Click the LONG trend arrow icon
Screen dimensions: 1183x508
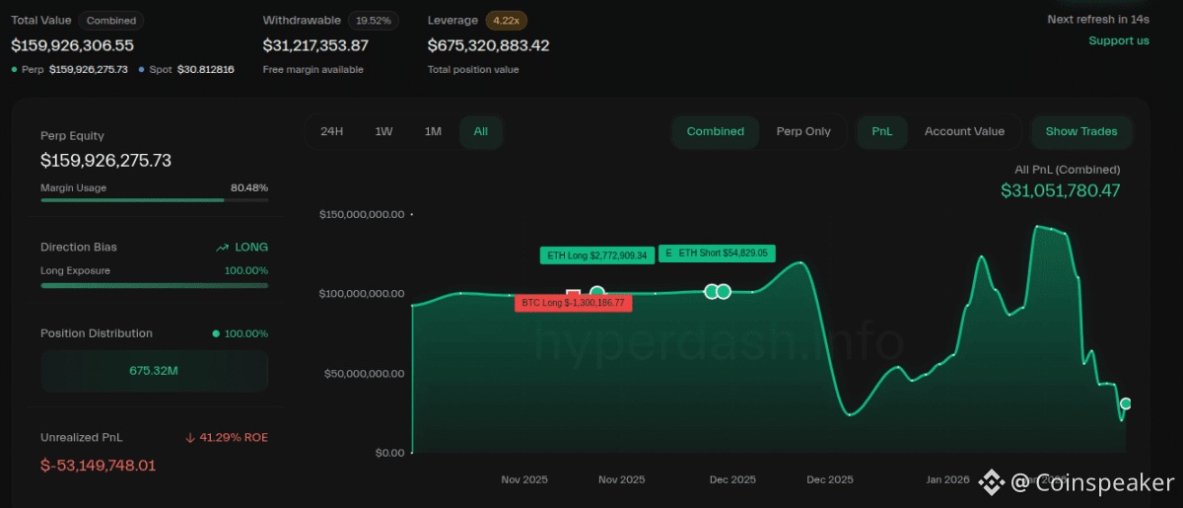222,248
